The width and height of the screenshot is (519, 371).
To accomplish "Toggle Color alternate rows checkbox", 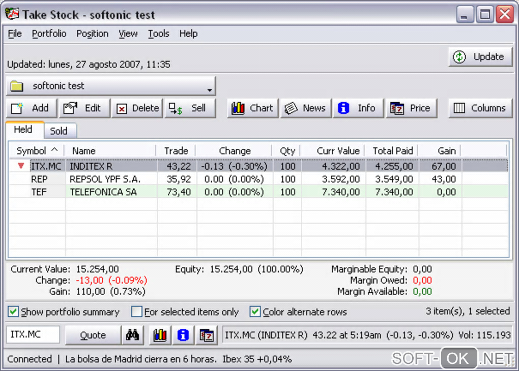I will click(x=255, y=312).
